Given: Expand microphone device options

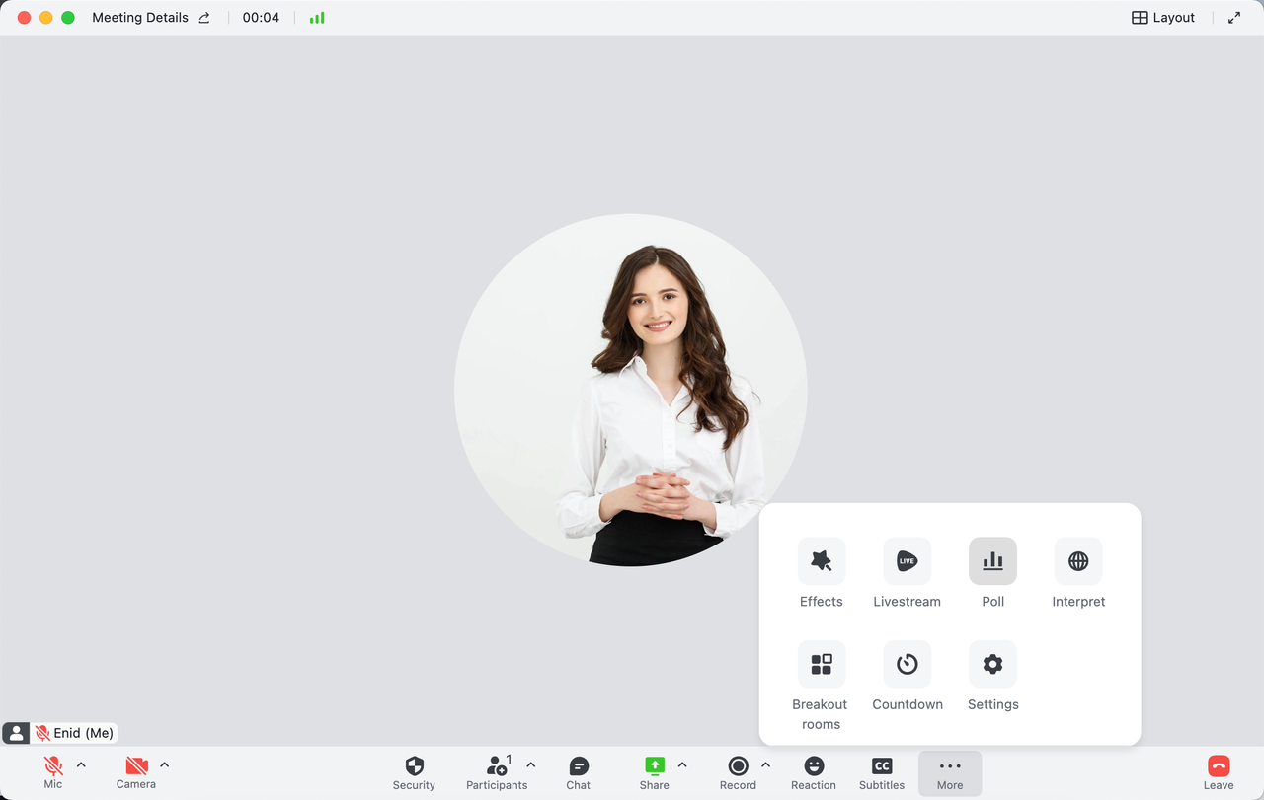Looking at the screenshot, I should (81, 764).
